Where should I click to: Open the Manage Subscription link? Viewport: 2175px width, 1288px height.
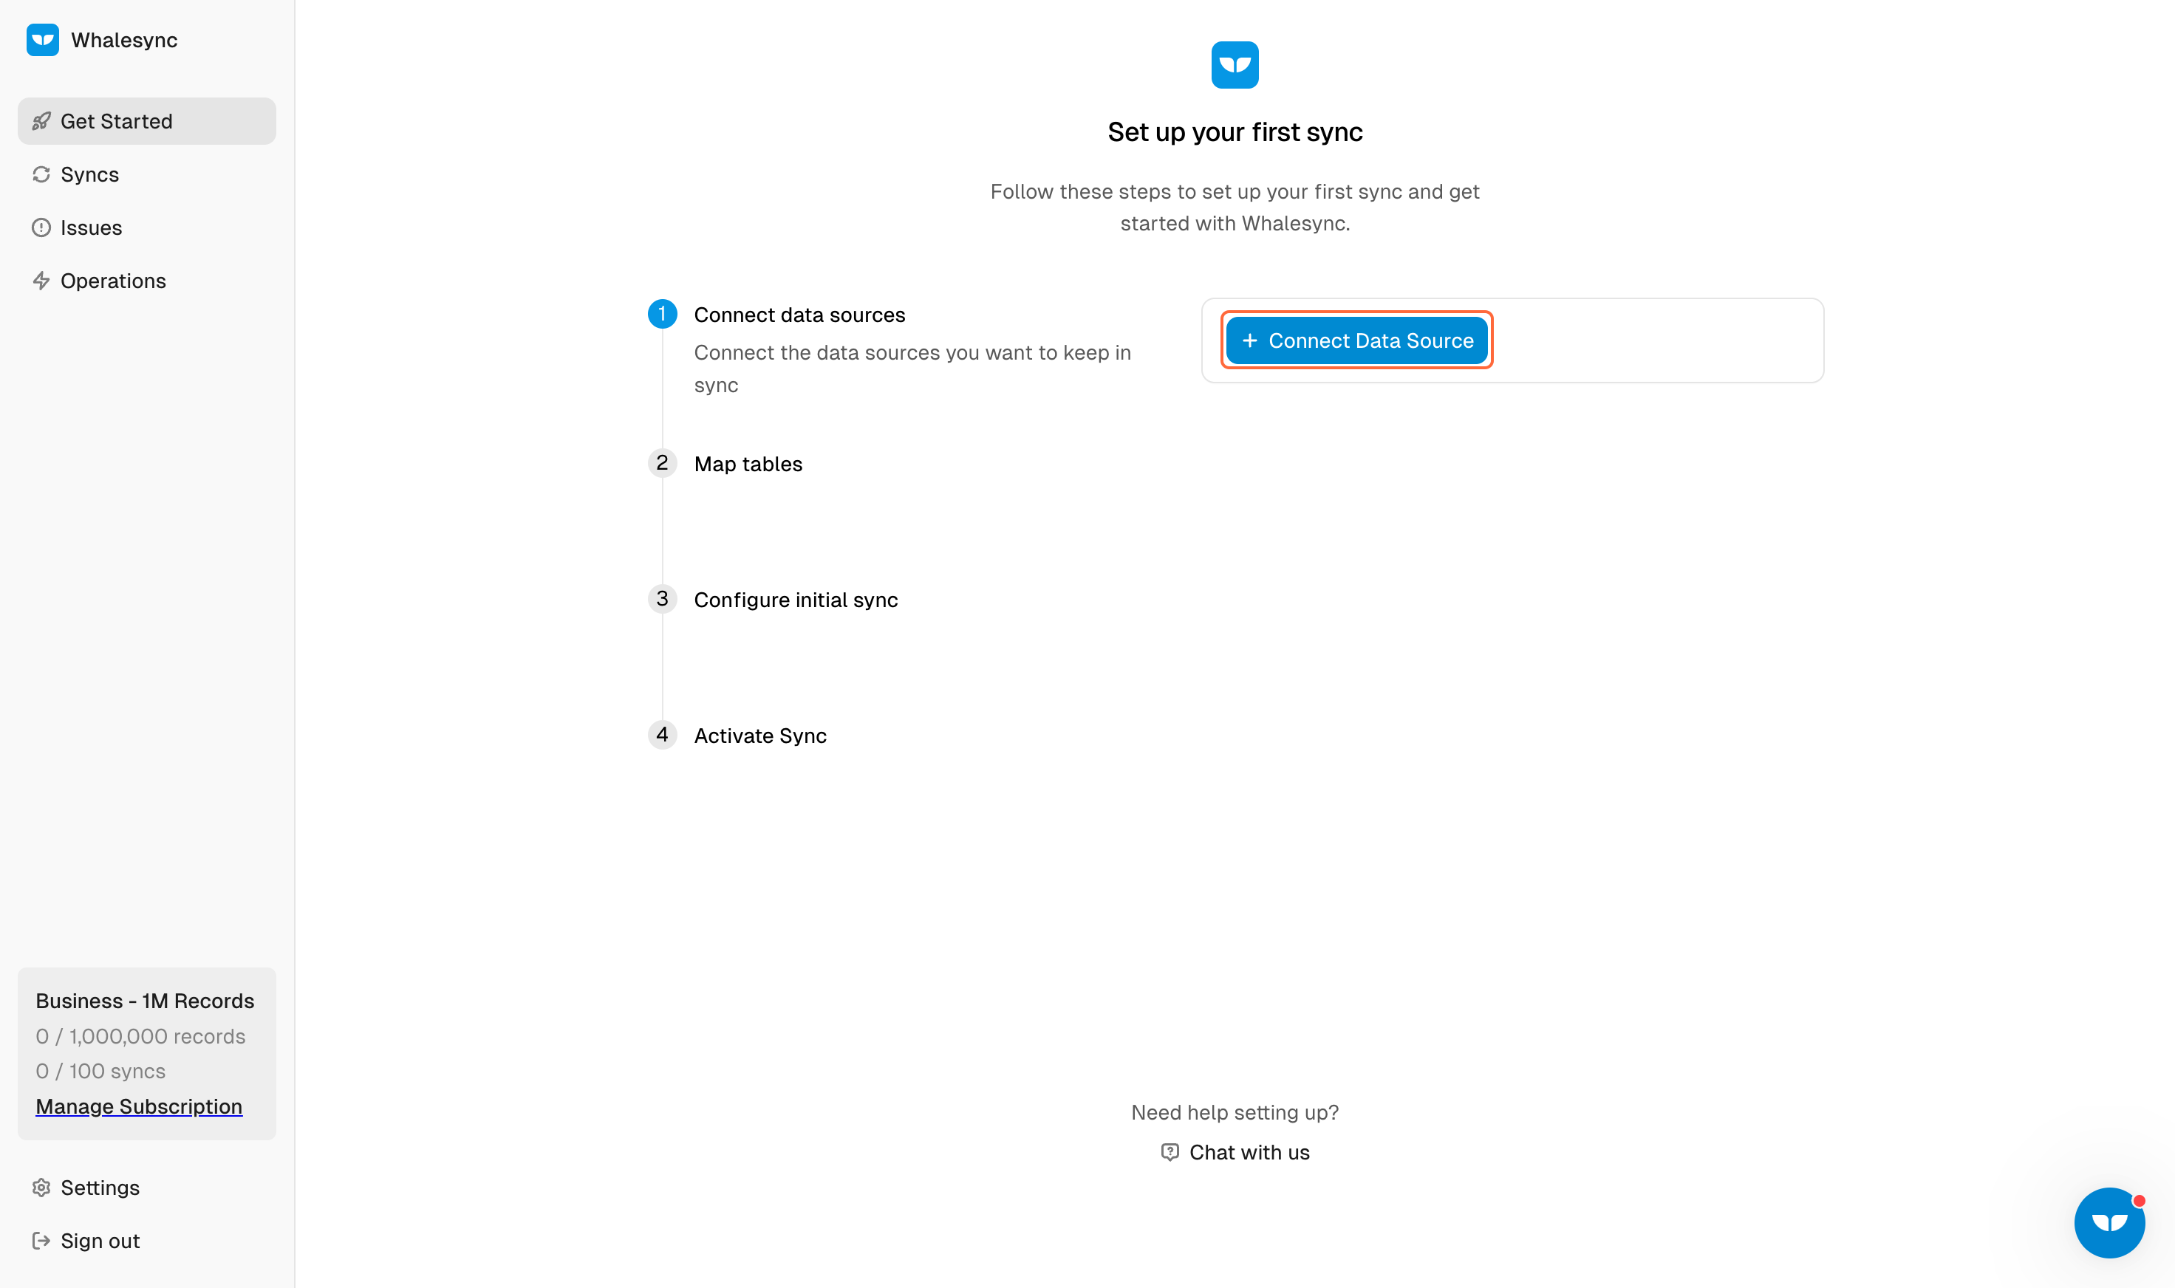(x=139, y=1106)
